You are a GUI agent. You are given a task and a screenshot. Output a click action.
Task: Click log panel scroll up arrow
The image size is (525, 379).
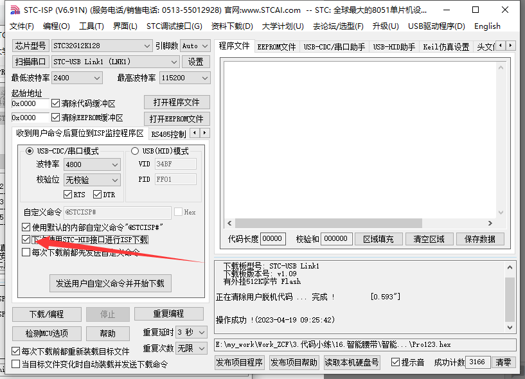pyautogui.click(x=510, y=267)
